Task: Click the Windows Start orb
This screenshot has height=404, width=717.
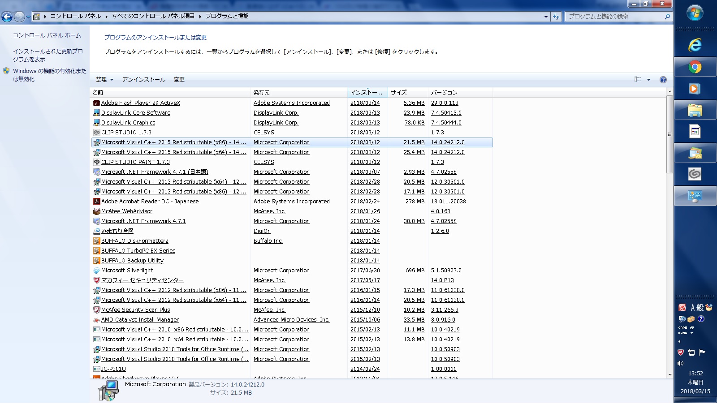Action: [695, 13]
